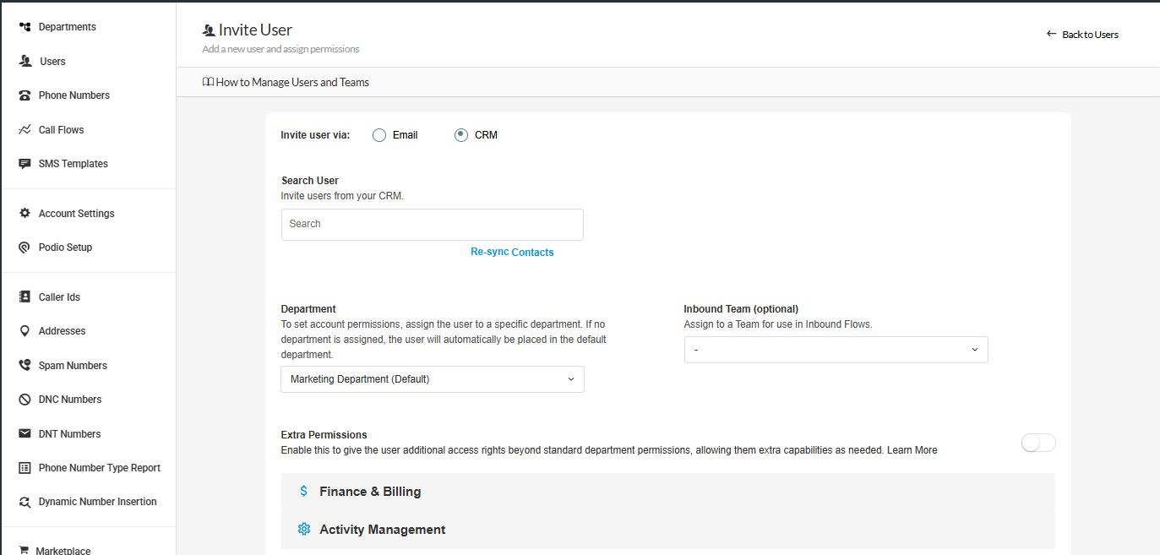
Task: Click the Account Settings gear icon
Action: point(25,214)
